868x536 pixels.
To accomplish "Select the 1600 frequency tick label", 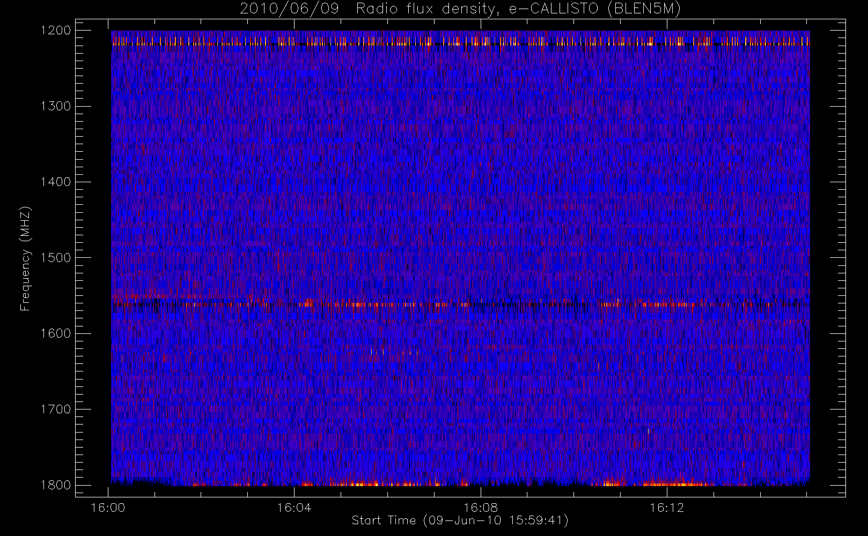I will [x=56, y=333].
